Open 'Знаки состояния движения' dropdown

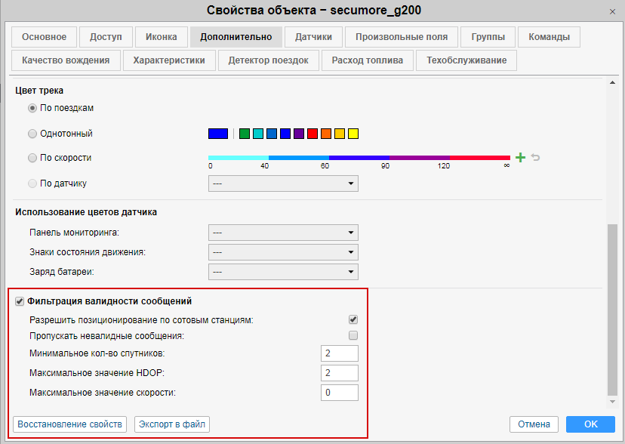[x=282, y=252]
